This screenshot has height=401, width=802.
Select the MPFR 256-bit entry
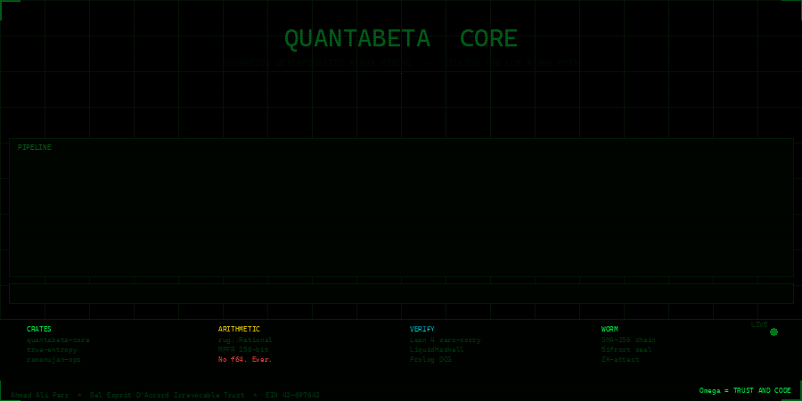click(x=243, y=350)
